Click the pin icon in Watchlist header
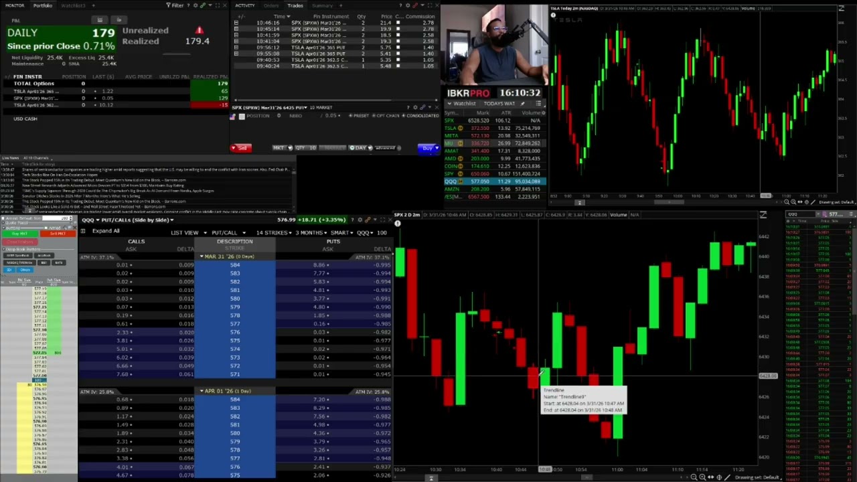The height and width of the screenshot is (482, 857). [522, 104]
